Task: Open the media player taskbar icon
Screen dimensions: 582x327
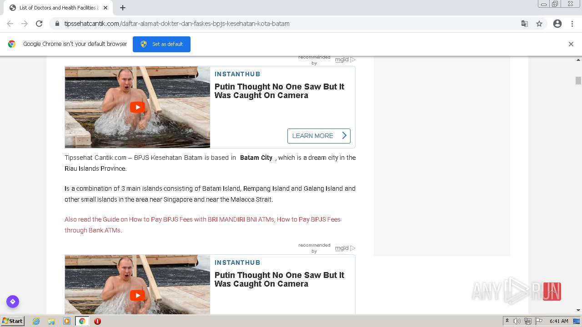Action: click(67, 321)
